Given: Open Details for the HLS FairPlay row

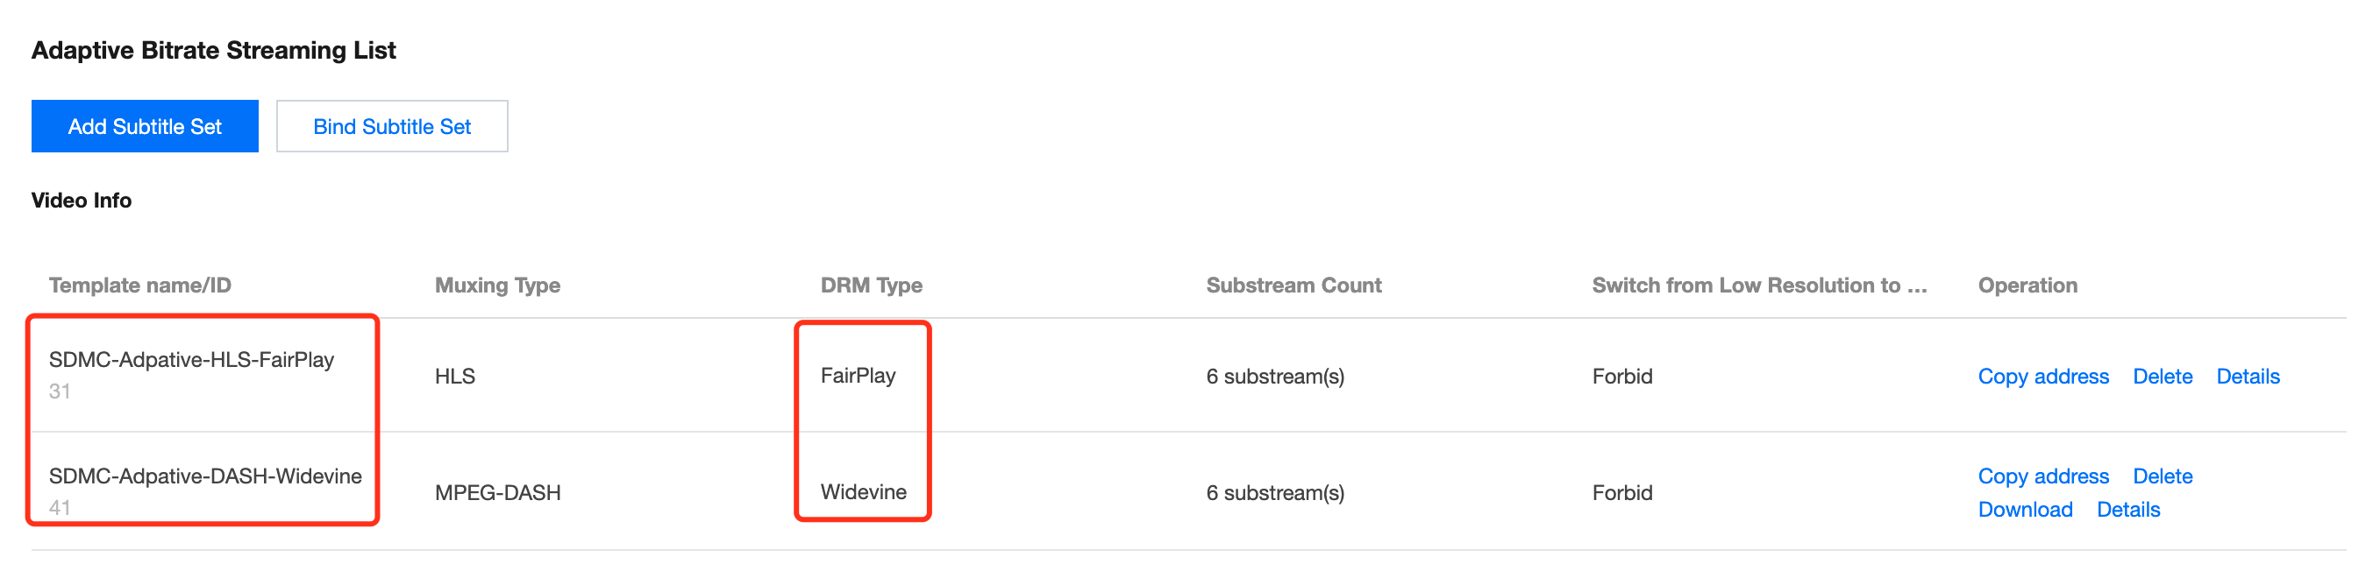Looking at the screenshot, I should (2247, 376).
